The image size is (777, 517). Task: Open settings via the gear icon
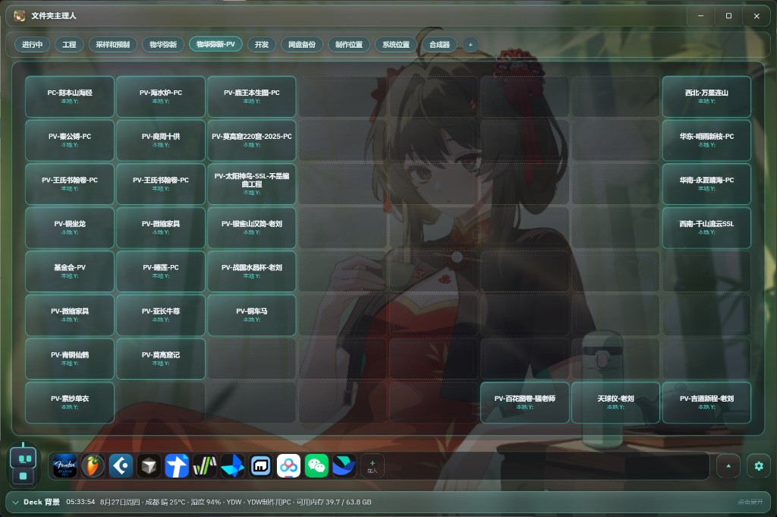pos(759,466)
